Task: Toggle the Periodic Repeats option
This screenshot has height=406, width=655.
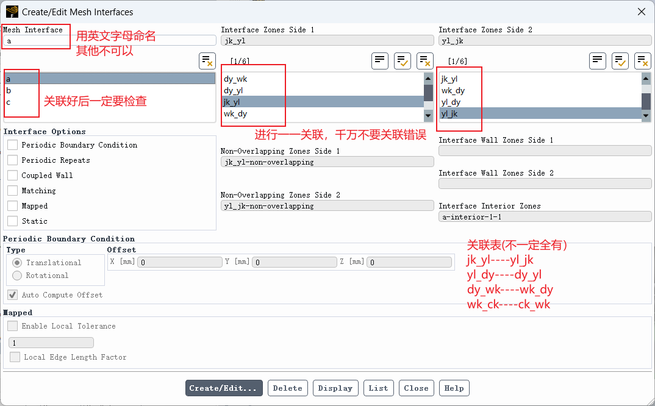Action: click(x=13, y=160)
